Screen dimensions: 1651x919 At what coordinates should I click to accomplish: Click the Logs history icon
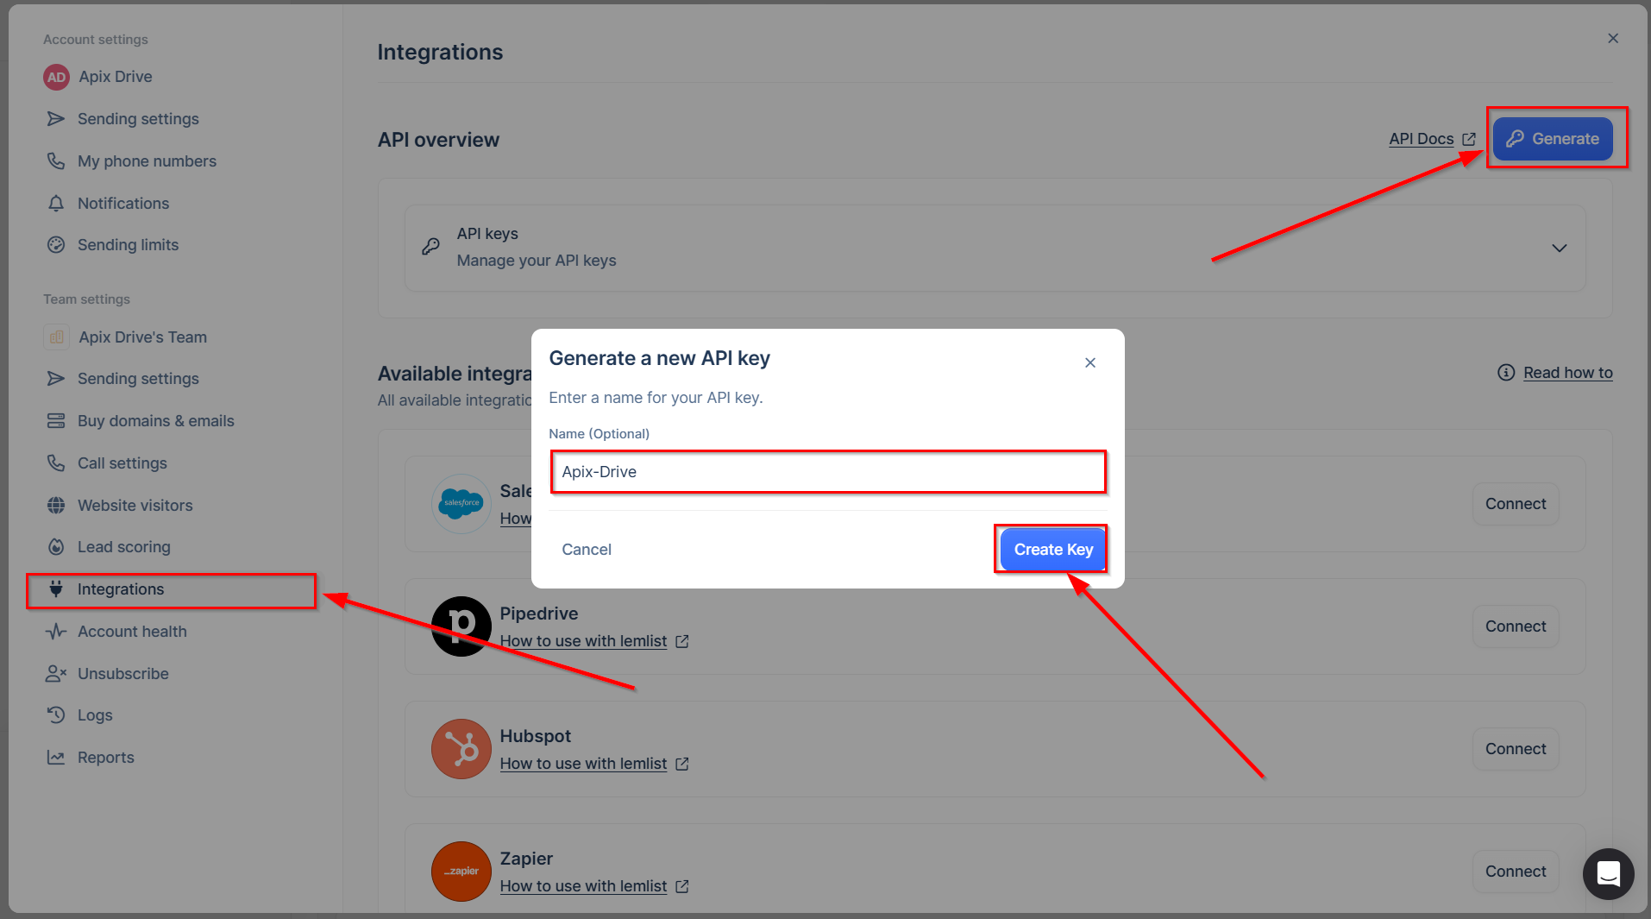pos(56,714)
